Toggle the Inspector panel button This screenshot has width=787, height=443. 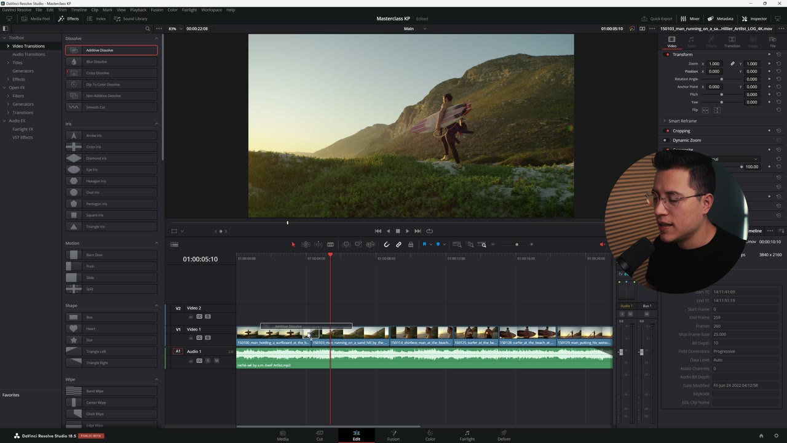754,18
